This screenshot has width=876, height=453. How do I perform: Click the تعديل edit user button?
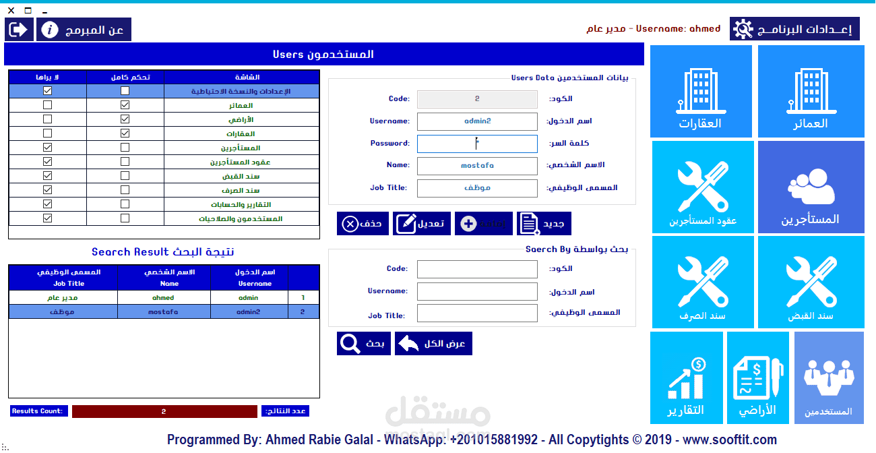point(422,224)
